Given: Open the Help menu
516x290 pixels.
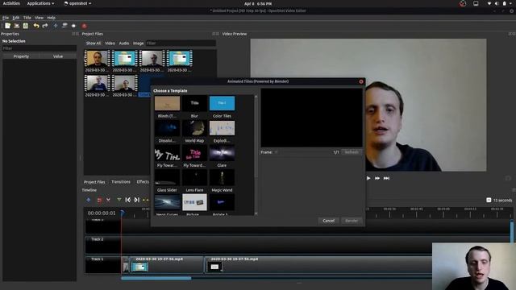Looking at the screenshot, I should (x=51, y=18).
